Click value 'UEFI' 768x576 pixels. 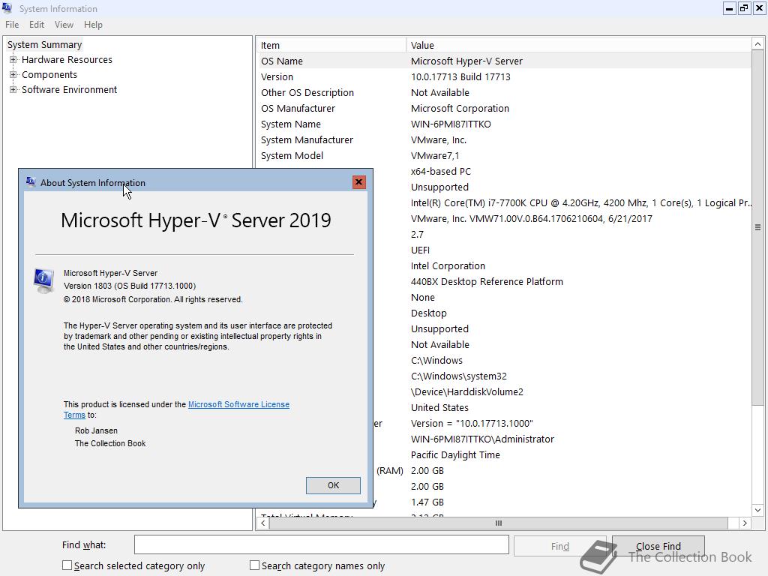(420, 250)
